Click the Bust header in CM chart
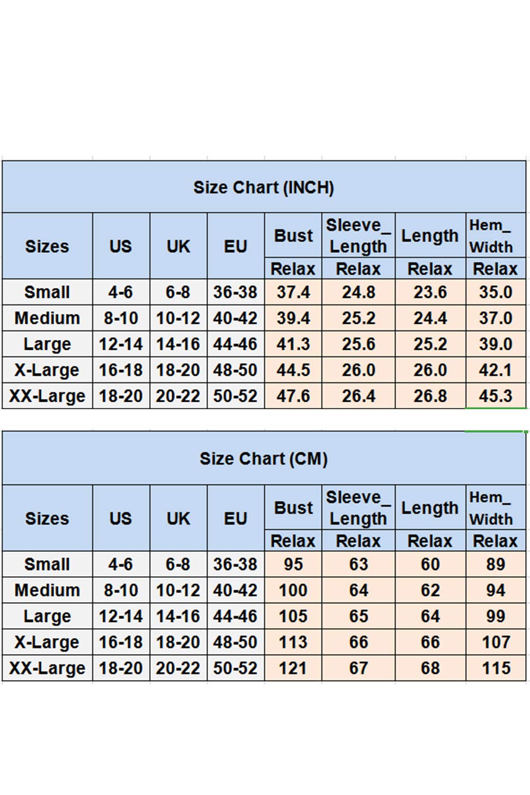 pyautogui.click(x=293, y=508)
